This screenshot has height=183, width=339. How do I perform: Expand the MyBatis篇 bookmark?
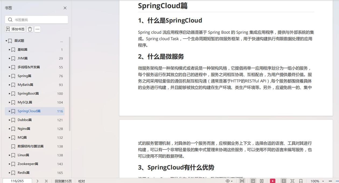(9, 85)
